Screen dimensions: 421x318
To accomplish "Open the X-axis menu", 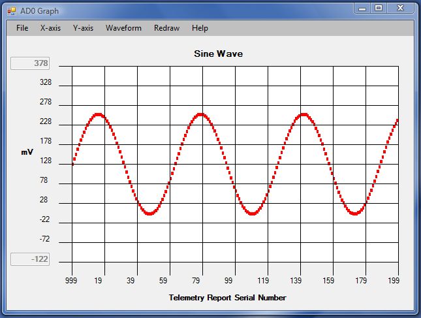I will click(x=50, y=28).
